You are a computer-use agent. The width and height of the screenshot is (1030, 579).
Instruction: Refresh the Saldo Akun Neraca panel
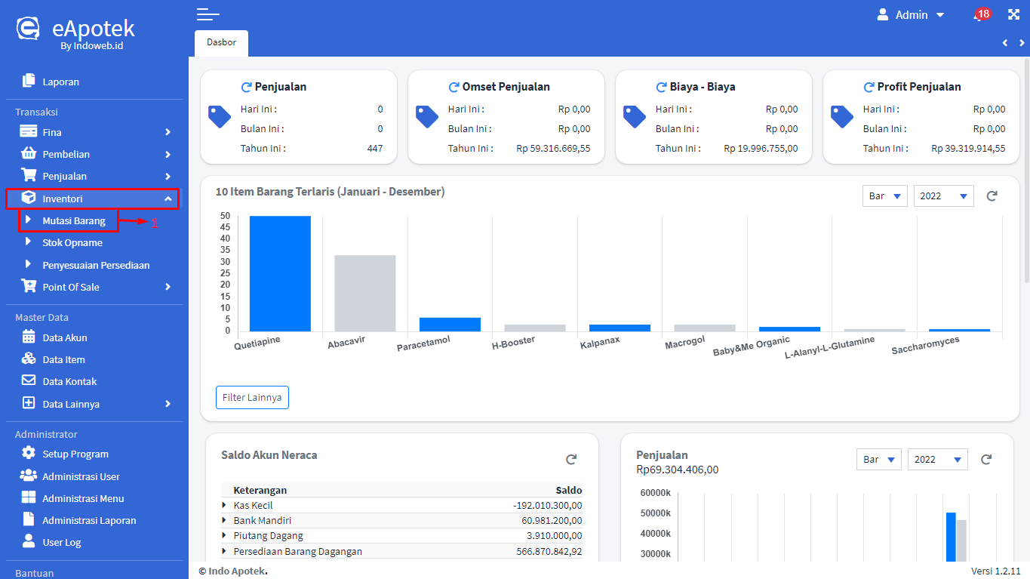571,459
